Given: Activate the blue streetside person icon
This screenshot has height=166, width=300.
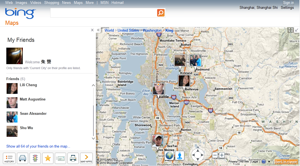Looking at the screenshot, I should click(180, 156).
